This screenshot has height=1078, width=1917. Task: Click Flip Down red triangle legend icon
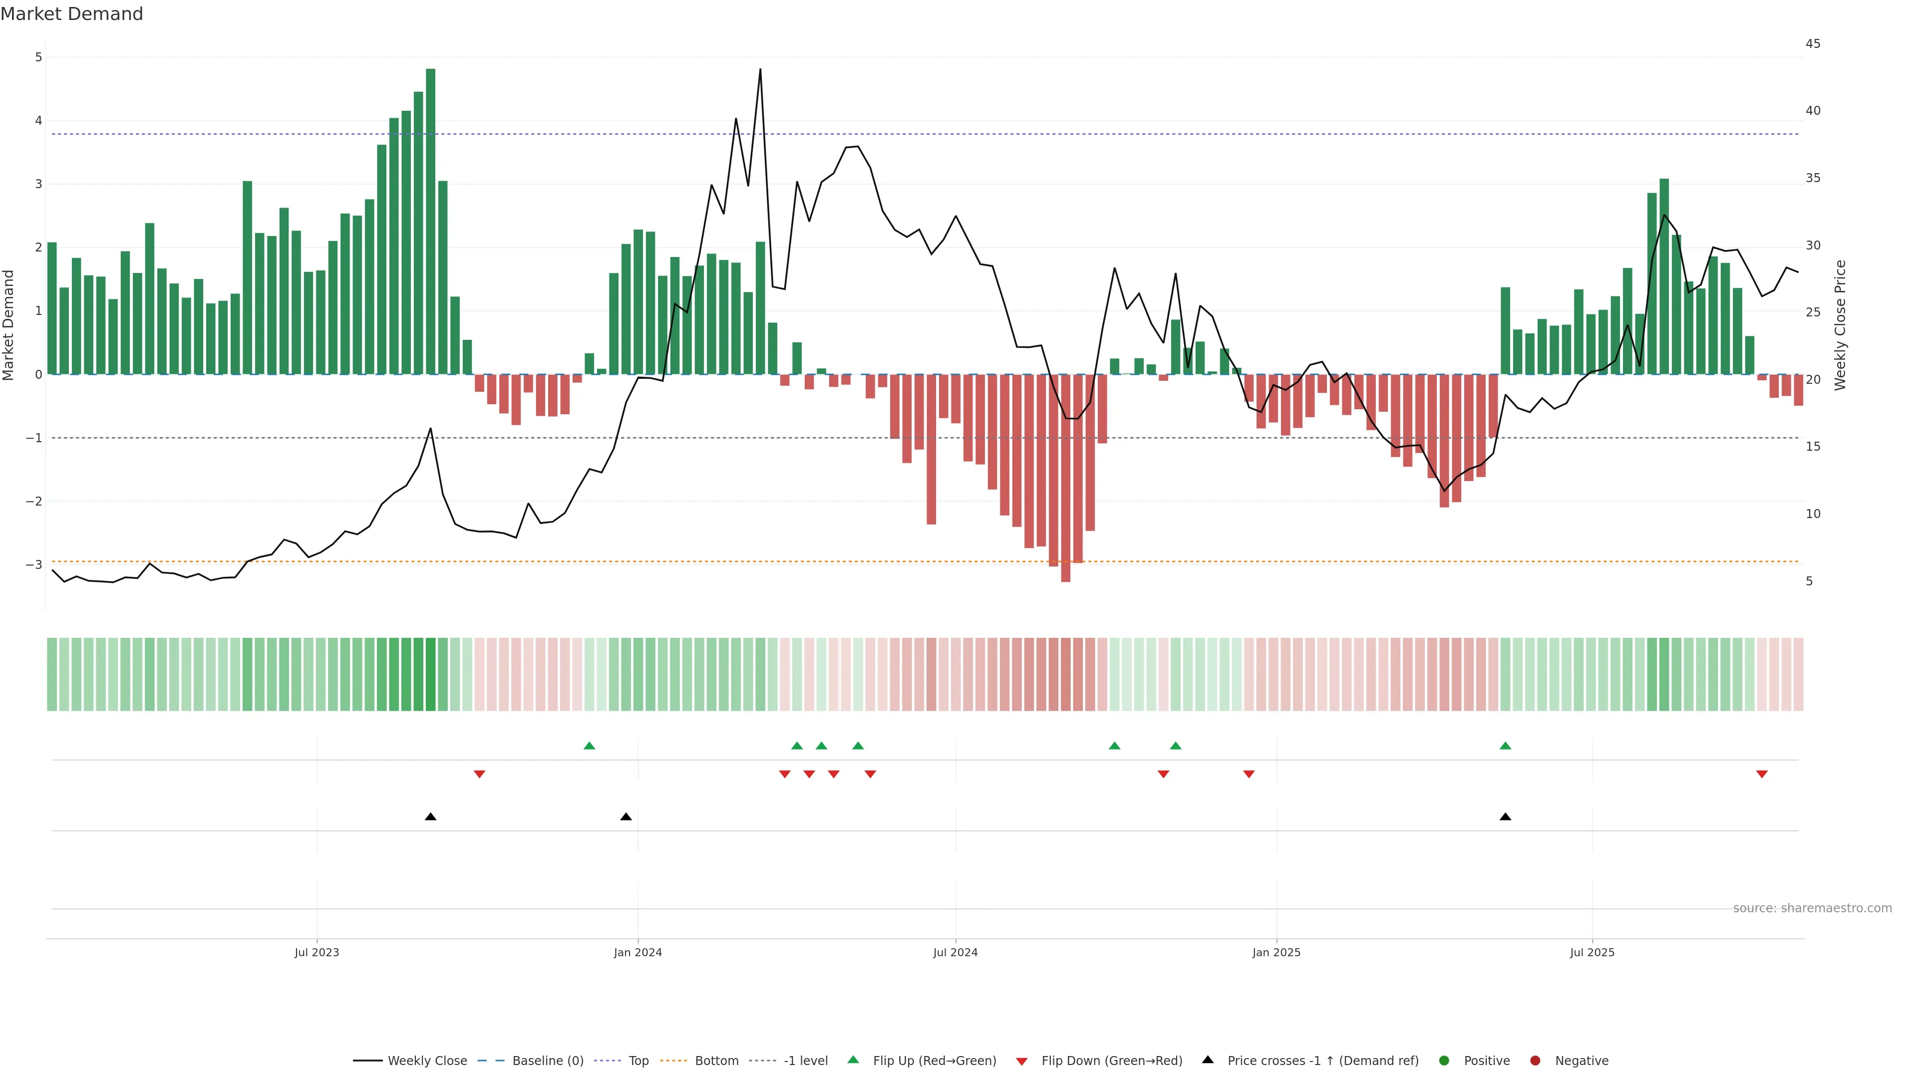coord(1022,1061)
